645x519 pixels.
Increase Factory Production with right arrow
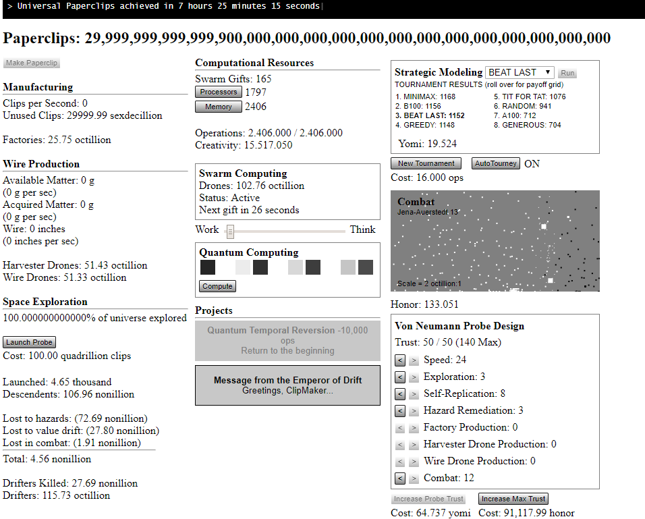point(414,428)
